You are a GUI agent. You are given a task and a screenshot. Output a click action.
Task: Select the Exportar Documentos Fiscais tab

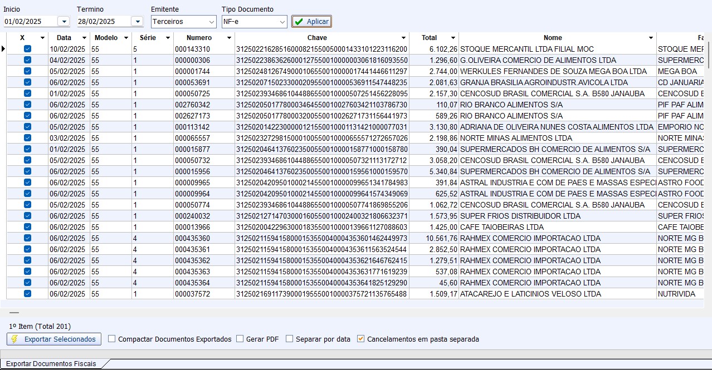51,364
